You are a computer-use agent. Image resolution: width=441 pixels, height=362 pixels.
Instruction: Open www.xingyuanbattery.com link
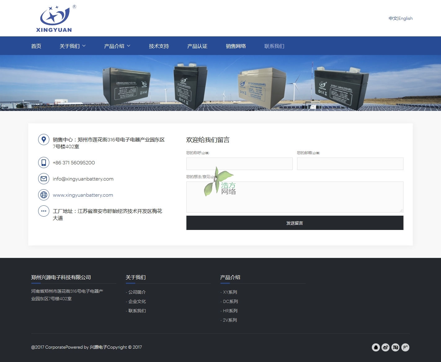click(x=83, y=195)
